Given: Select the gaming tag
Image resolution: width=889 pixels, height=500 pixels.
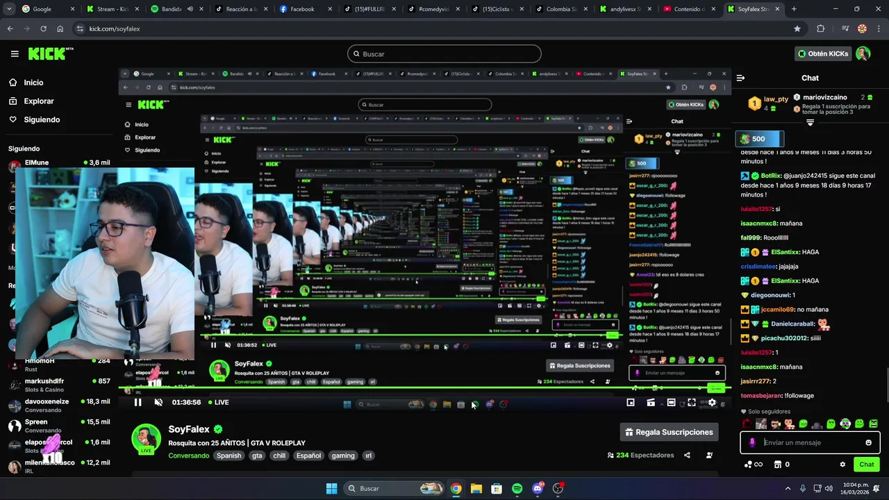Looking at the screenshot, I should [343, 456].
